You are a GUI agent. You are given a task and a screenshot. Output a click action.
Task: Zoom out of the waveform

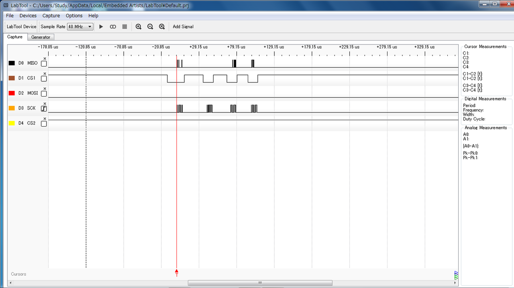tap(150, 27)
